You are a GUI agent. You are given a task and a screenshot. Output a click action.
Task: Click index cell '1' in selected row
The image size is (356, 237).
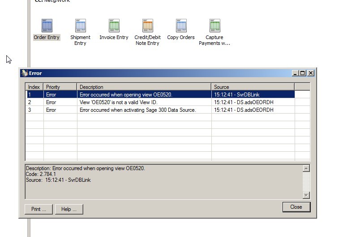pyautogui.click(x=34, y=94)
